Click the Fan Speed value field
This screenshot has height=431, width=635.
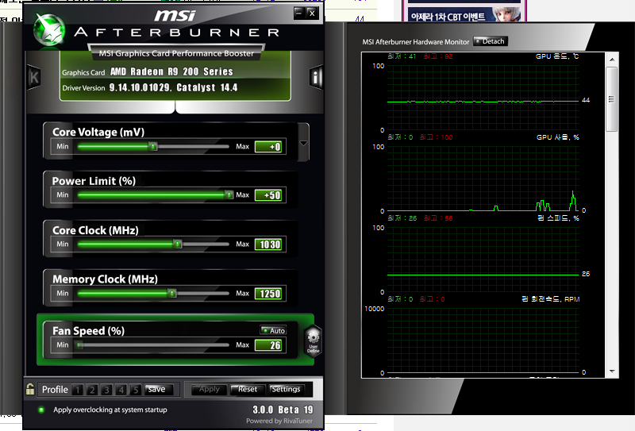269,344
